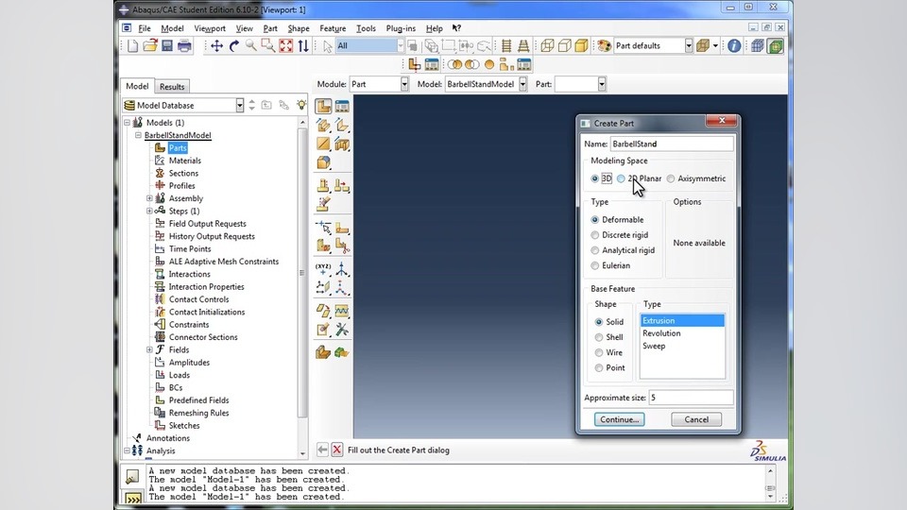Select the Shell shape radio button
The width and height of the screenshot is (907, 510).
click(x=599, y=337)
